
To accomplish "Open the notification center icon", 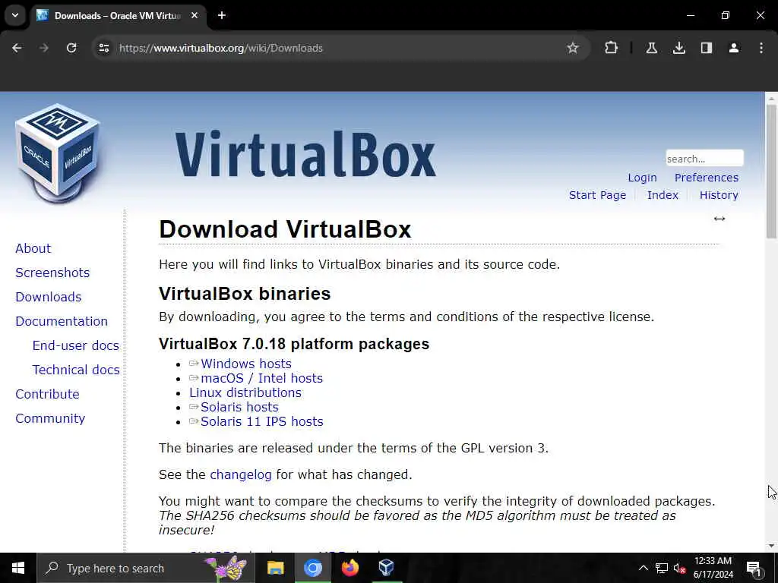I will [754, 568].
